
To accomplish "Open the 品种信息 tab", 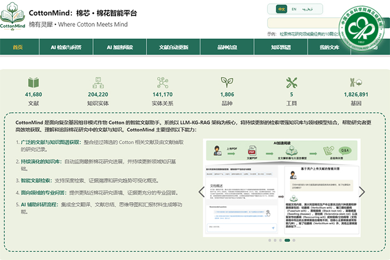I will tap(227, 47).
